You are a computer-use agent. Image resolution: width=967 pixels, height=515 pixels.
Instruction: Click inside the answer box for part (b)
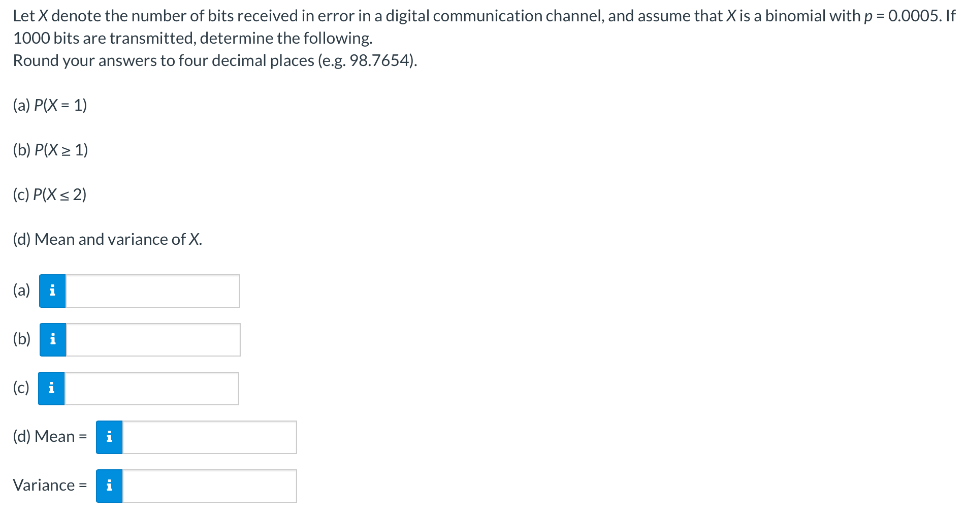[152, 339]
